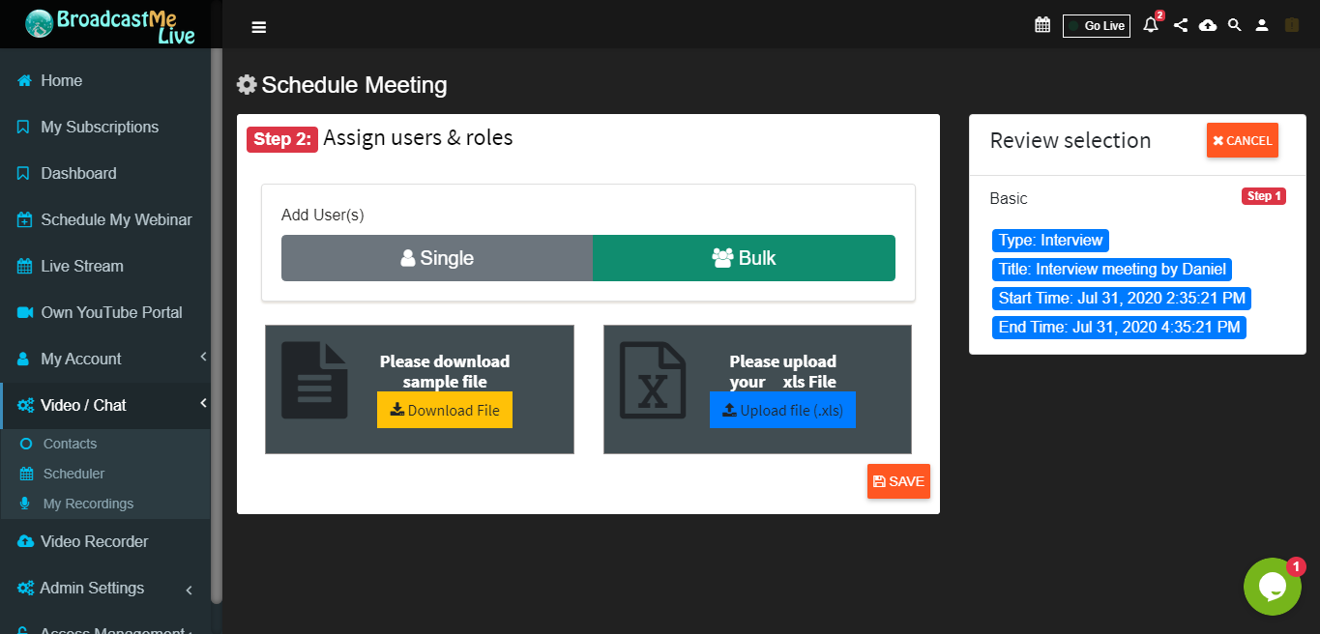The image size is (1320, 634).
Task: Open the calendar icon in top bar
Action: pos(1042,25)
